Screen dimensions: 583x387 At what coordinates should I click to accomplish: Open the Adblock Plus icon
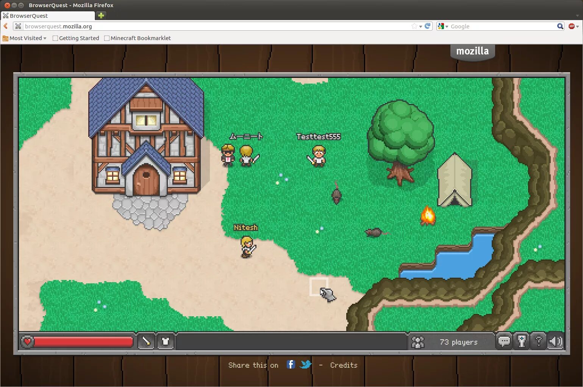coord(571,26)
